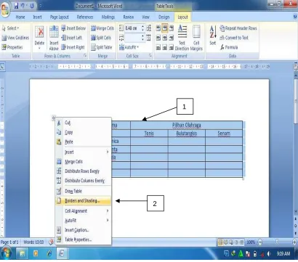Screen dimensions: 298x262
Task: Expand Cell Alignment submenu
Action: click(x=84, y=211)
